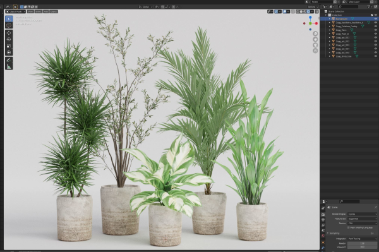Viewport: 379px width, 252px height.
Task: Select the Move tool
Action: pos(9,33)
